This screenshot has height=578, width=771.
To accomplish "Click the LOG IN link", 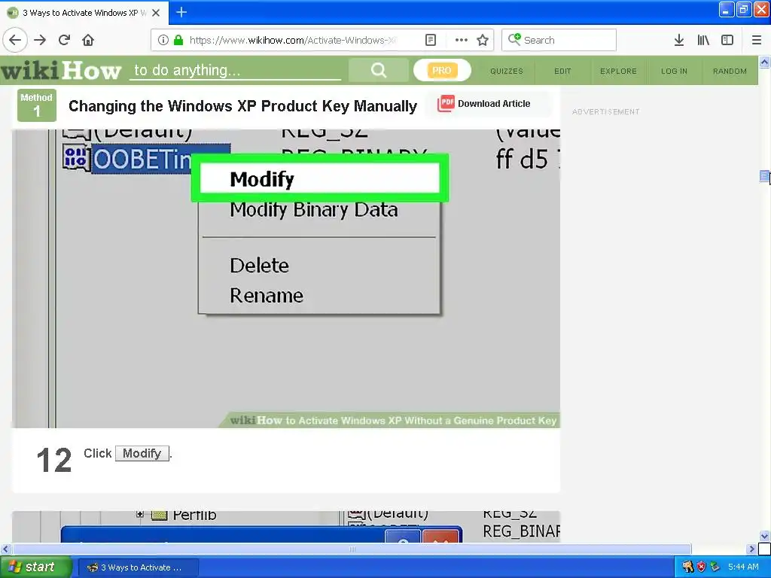I will pos(674,71).
